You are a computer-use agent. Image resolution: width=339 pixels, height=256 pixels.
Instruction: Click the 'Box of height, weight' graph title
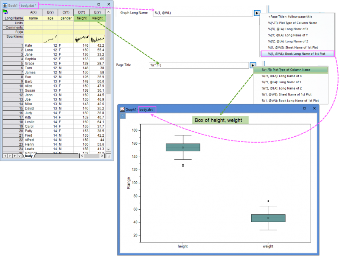(x=218, y=120)
